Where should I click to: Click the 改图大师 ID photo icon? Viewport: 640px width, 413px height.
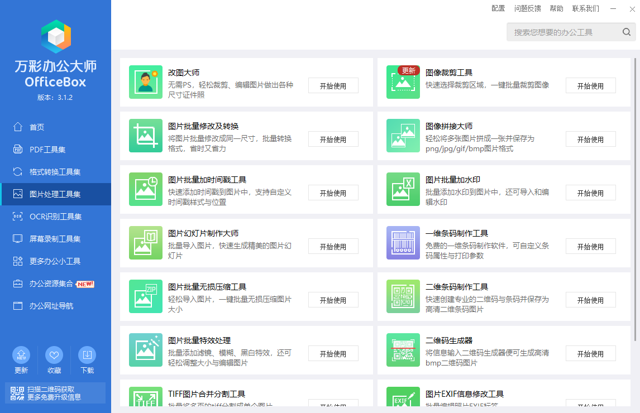pos(146,82)
